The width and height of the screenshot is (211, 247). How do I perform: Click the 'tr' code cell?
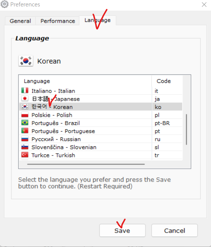[x=167, y=155]
